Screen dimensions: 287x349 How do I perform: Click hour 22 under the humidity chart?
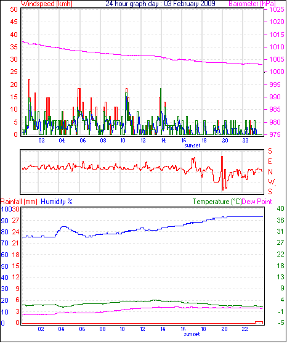[x=245, y=329]
